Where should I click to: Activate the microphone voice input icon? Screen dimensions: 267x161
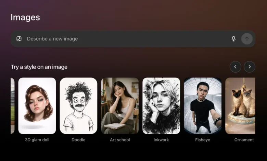(233, 39)
